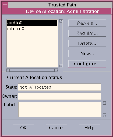
Task: Dismiss the dialog with Cancel
Action: [x=56, y=128]
